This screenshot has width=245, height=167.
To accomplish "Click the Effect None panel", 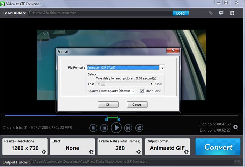I will coord(72,147).
